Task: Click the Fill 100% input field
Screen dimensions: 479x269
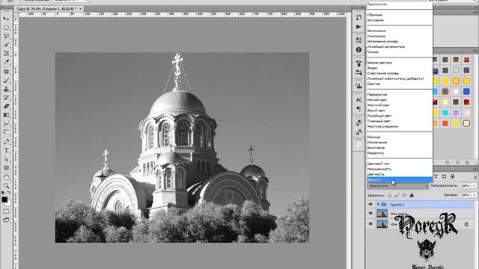Action: [x=466, y=195]
